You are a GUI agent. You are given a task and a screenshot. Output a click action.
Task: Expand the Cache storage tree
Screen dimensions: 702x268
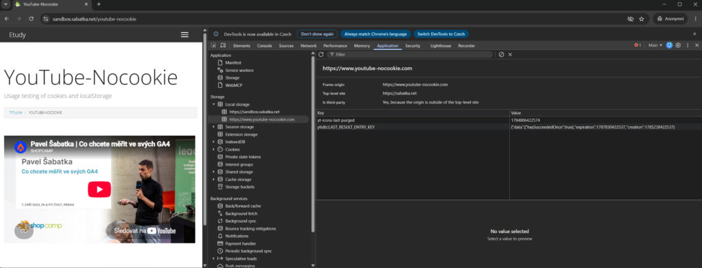(214, 179)
